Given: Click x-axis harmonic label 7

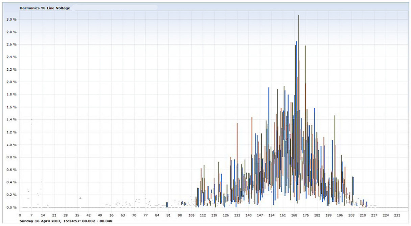Looking at the screenshot, I should point(31,215).
